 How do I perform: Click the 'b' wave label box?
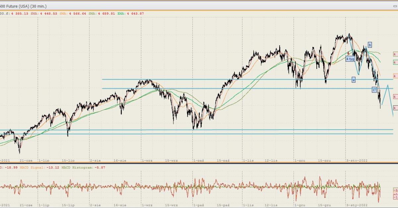pos(370,45)
